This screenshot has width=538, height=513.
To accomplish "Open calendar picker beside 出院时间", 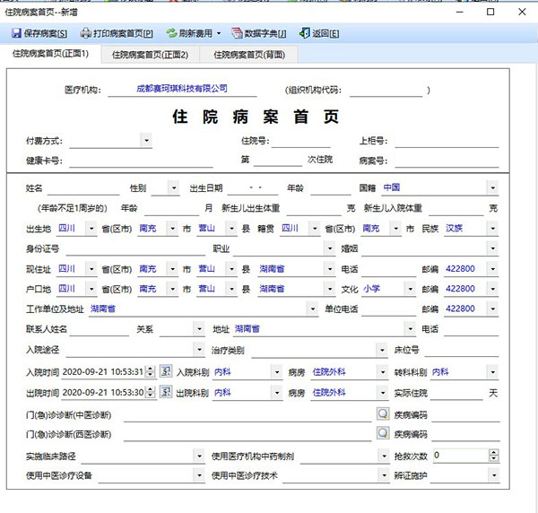I will (165, 393).
